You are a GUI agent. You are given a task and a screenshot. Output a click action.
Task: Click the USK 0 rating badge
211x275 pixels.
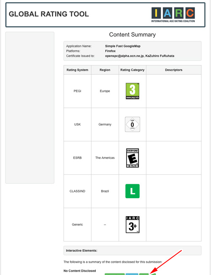tap(133, 124)
